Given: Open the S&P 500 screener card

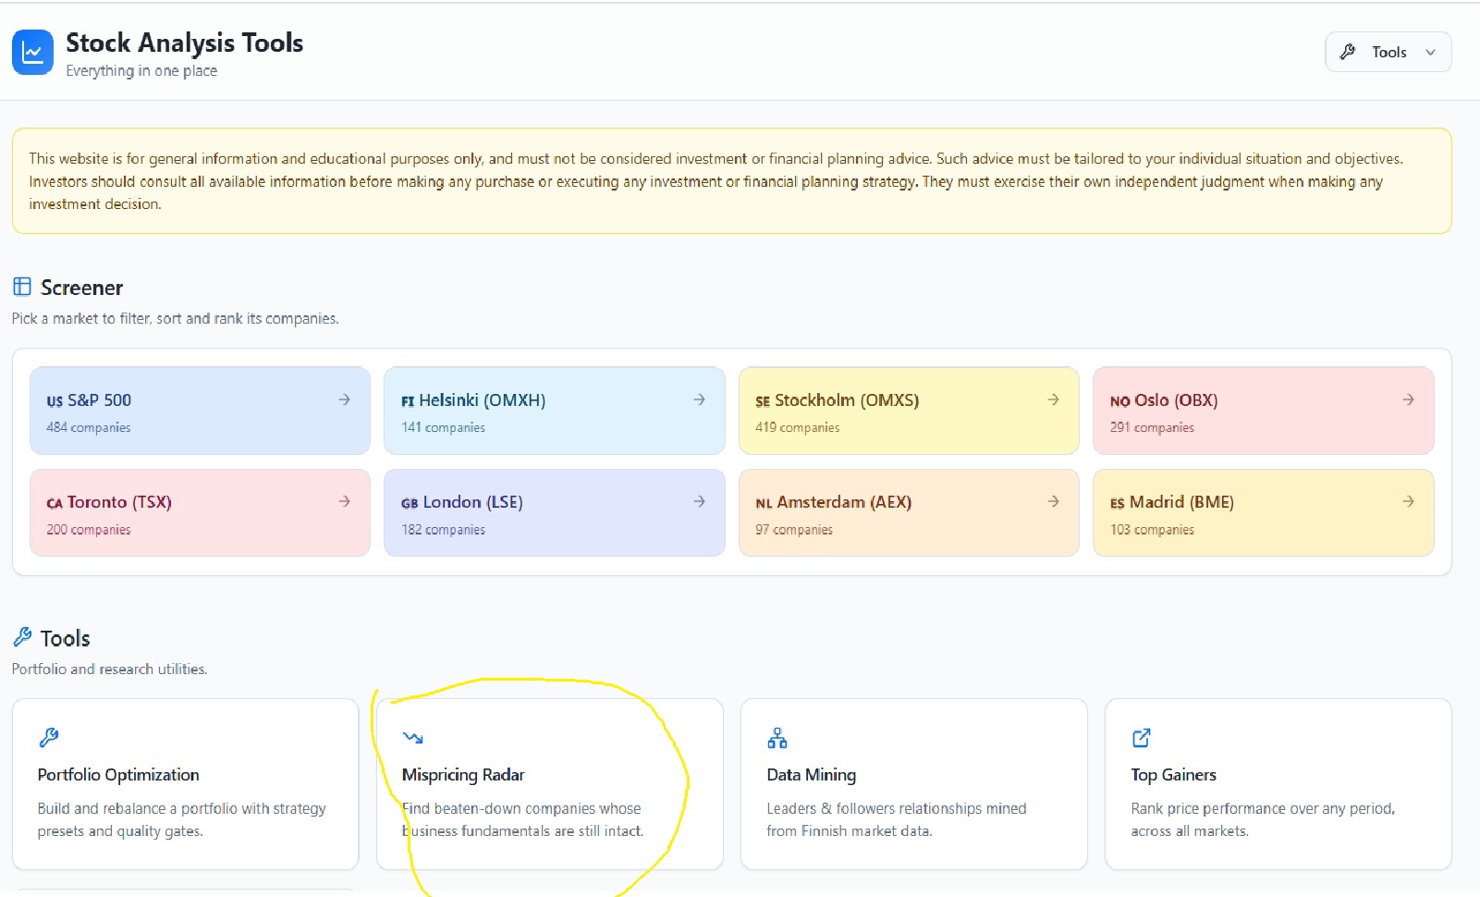Looking at the screenshot, I should click(x=200, y=411).
